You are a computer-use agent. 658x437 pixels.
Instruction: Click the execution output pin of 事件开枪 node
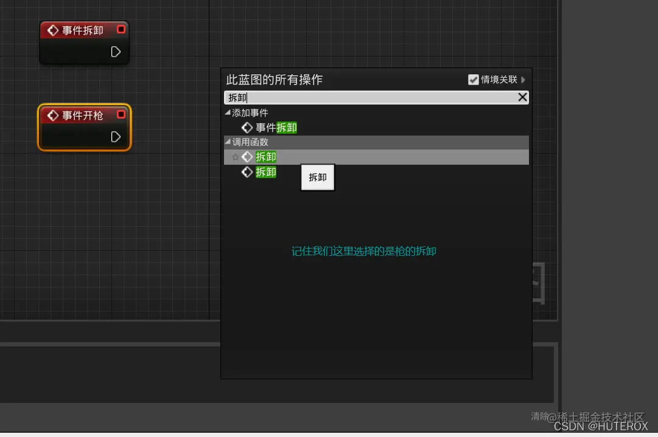click(x=116, y=137)
